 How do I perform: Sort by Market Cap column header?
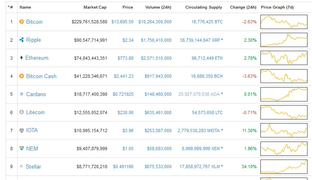point(95,7)
